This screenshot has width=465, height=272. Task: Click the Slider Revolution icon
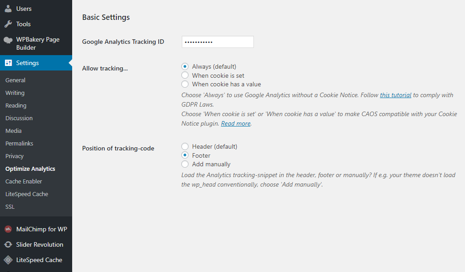(8, 244)
